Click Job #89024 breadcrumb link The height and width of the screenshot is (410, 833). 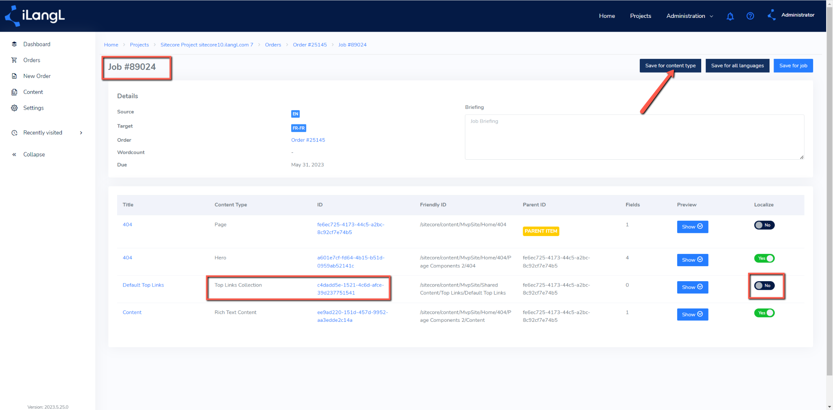pyautogui.click(x=352, y=45)
